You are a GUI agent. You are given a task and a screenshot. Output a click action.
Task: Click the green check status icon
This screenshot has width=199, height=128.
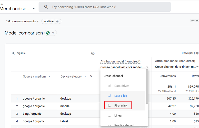pyautogui.click(x=48, y=33)
